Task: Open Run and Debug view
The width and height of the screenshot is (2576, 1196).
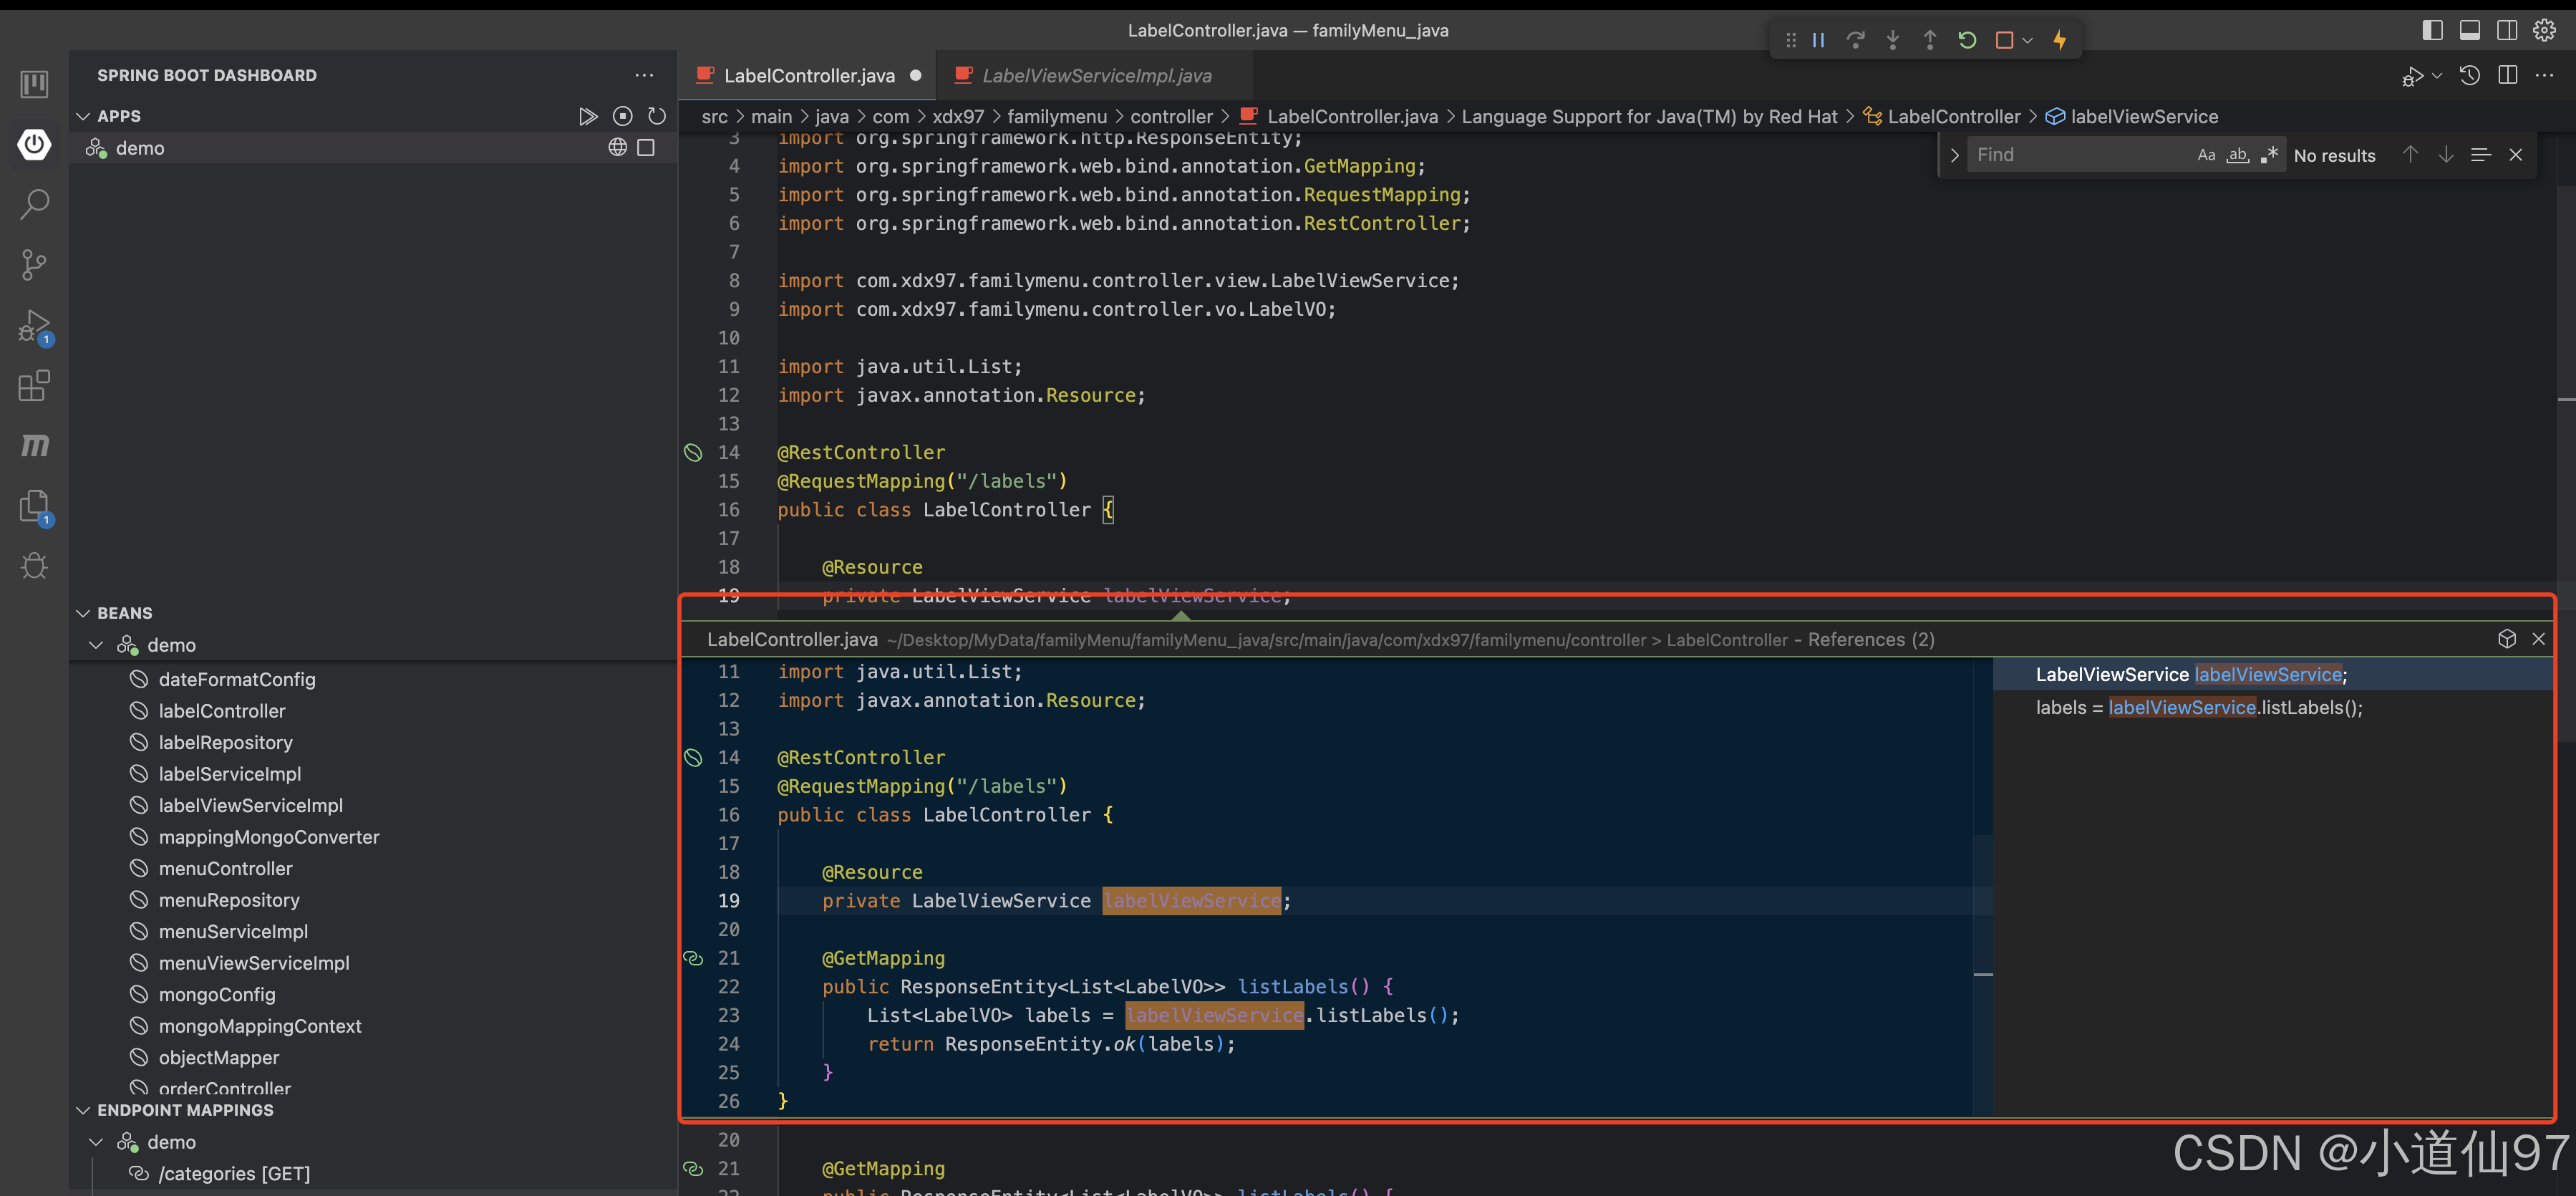Action: tap(34, 326)
